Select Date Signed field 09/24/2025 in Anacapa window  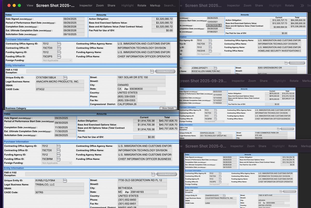[74, 19]
